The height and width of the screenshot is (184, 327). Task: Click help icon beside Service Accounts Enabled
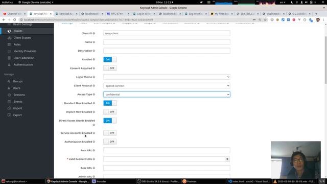click(94, 133)
